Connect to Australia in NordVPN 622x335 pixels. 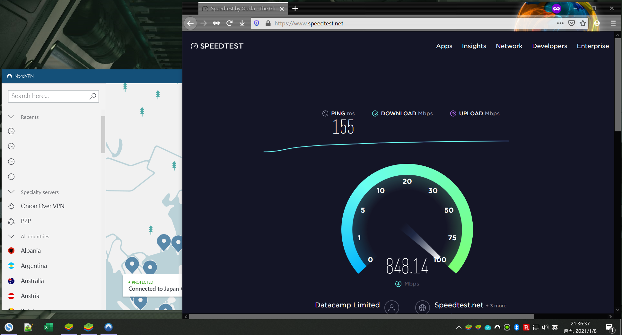(x=32, y=281)
